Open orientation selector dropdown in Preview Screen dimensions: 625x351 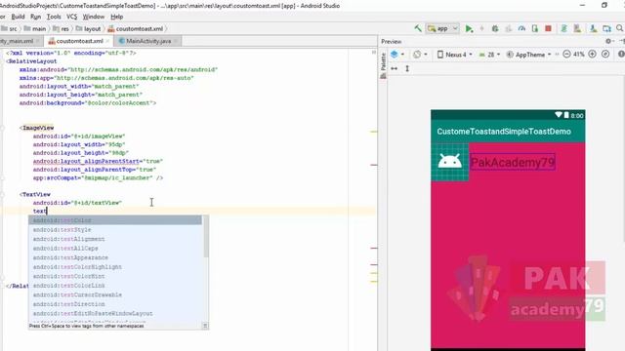[420, 55]
